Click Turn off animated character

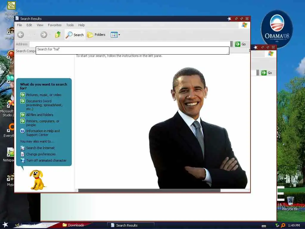pos(46,160)
